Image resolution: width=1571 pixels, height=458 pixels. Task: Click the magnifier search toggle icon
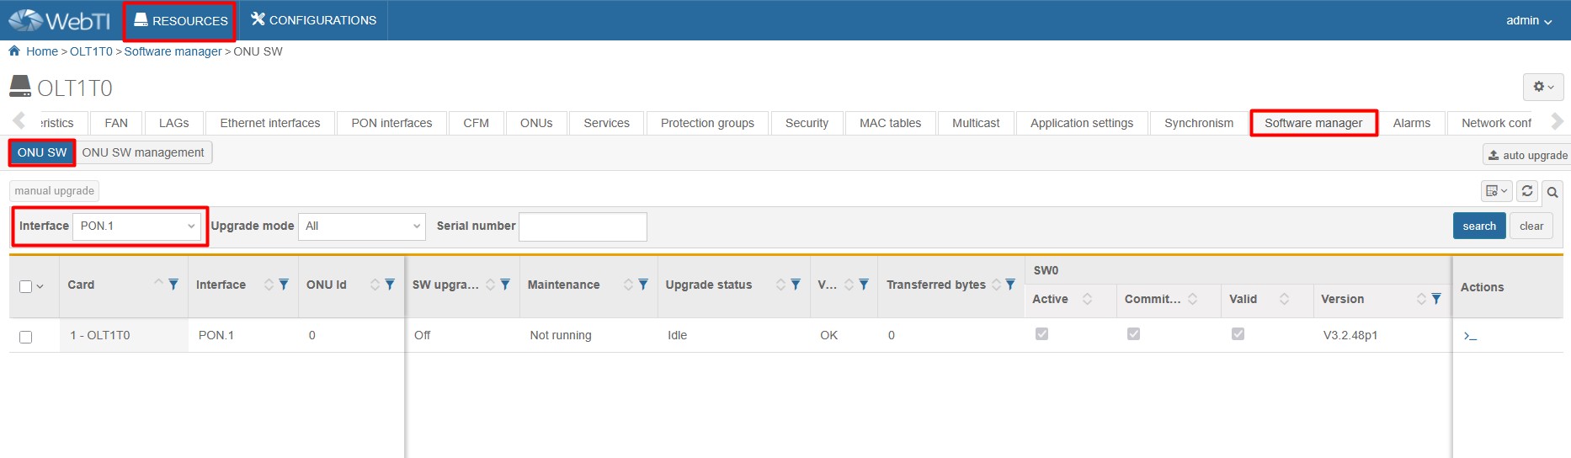1552,192
